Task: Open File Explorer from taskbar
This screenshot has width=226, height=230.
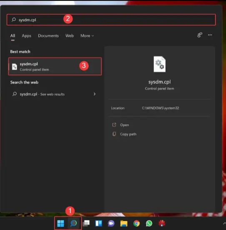Action: click(x=124, y=223)
